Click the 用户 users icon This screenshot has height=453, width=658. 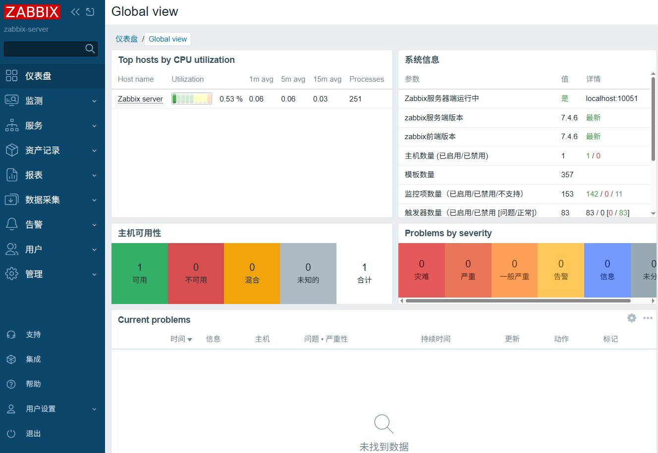(11, 249)
